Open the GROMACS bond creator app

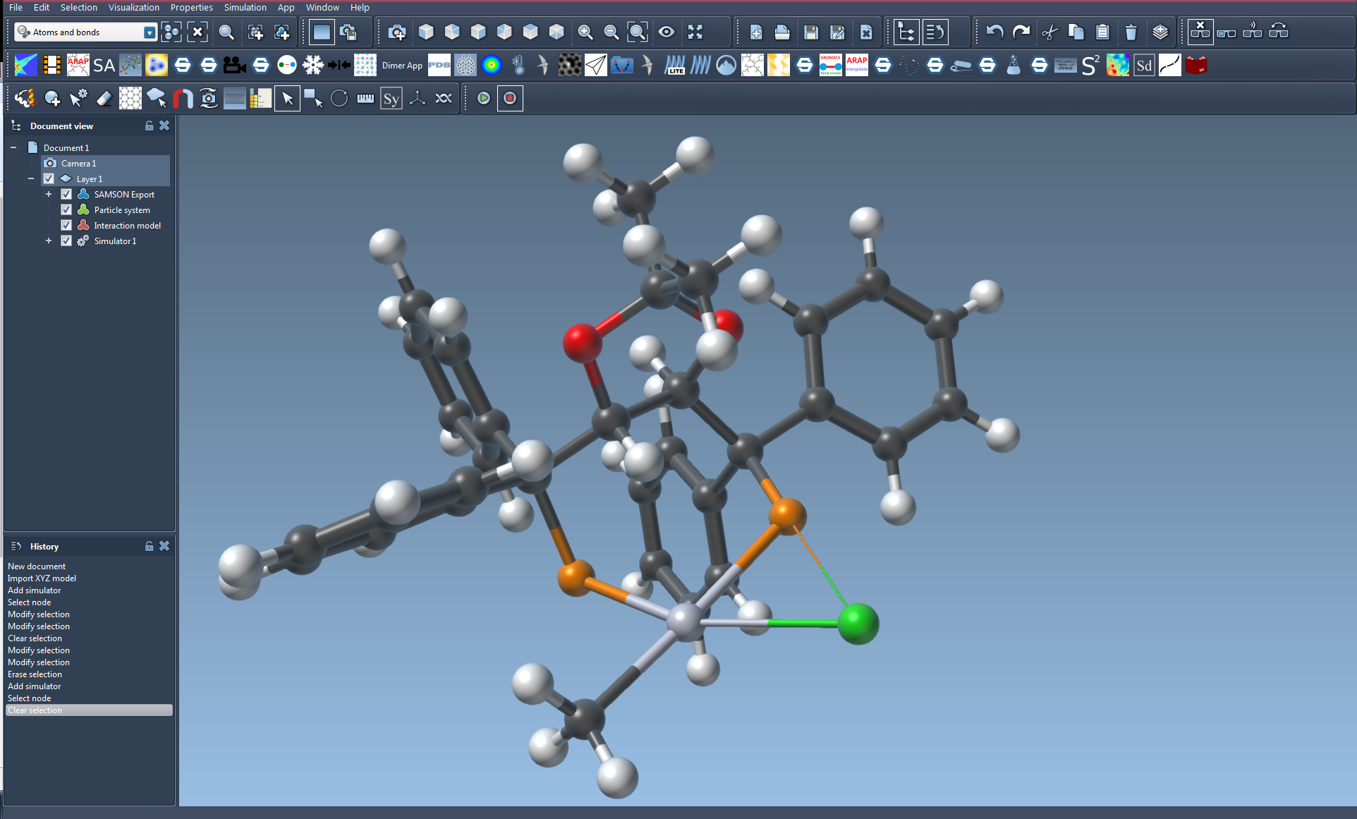(830, 66)
